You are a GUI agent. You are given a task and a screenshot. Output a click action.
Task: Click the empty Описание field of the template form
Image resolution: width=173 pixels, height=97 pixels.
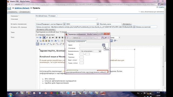coord(66,19)
